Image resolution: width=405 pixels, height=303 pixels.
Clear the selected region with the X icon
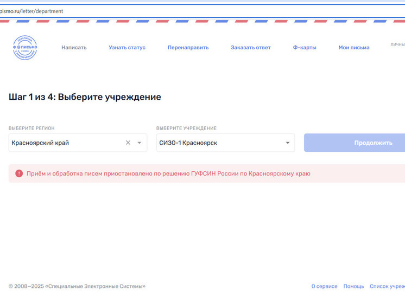tap(128, 143)
